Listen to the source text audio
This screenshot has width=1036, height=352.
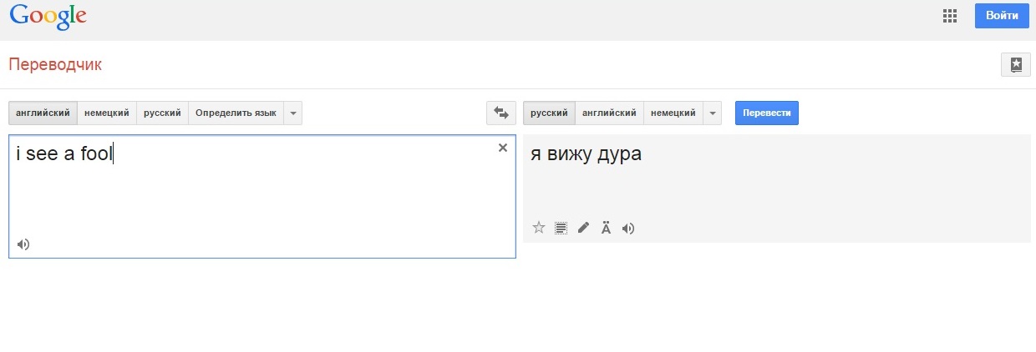point(23,244)
